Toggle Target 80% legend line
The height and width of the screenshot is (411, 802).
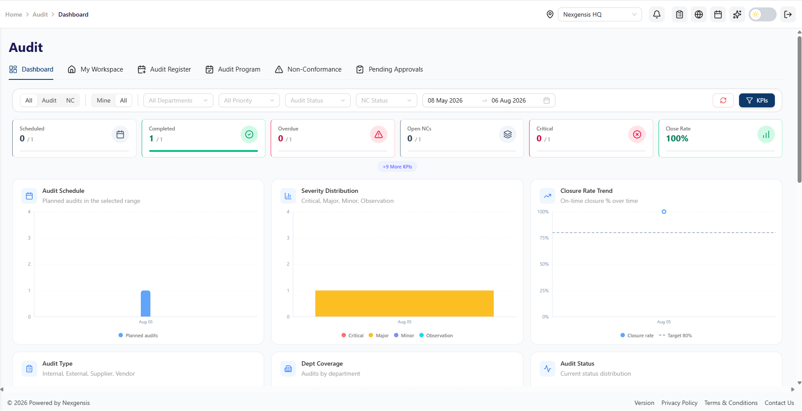pyautogui.click(x=675, y=336)
